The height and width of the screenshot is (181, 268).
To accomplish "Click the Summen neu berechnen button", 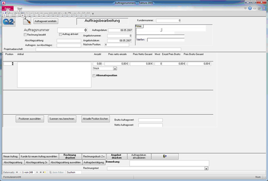I will tap(62, 119).
